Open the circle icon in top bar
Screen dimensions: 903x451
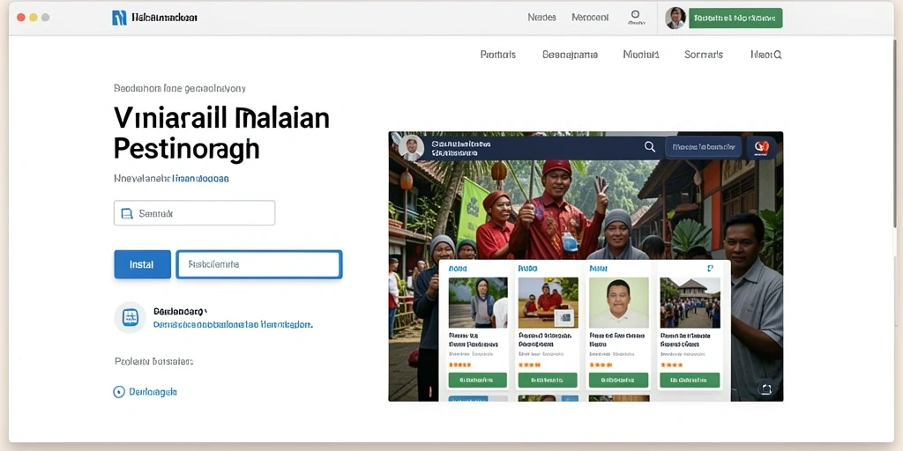pos(635,14)
